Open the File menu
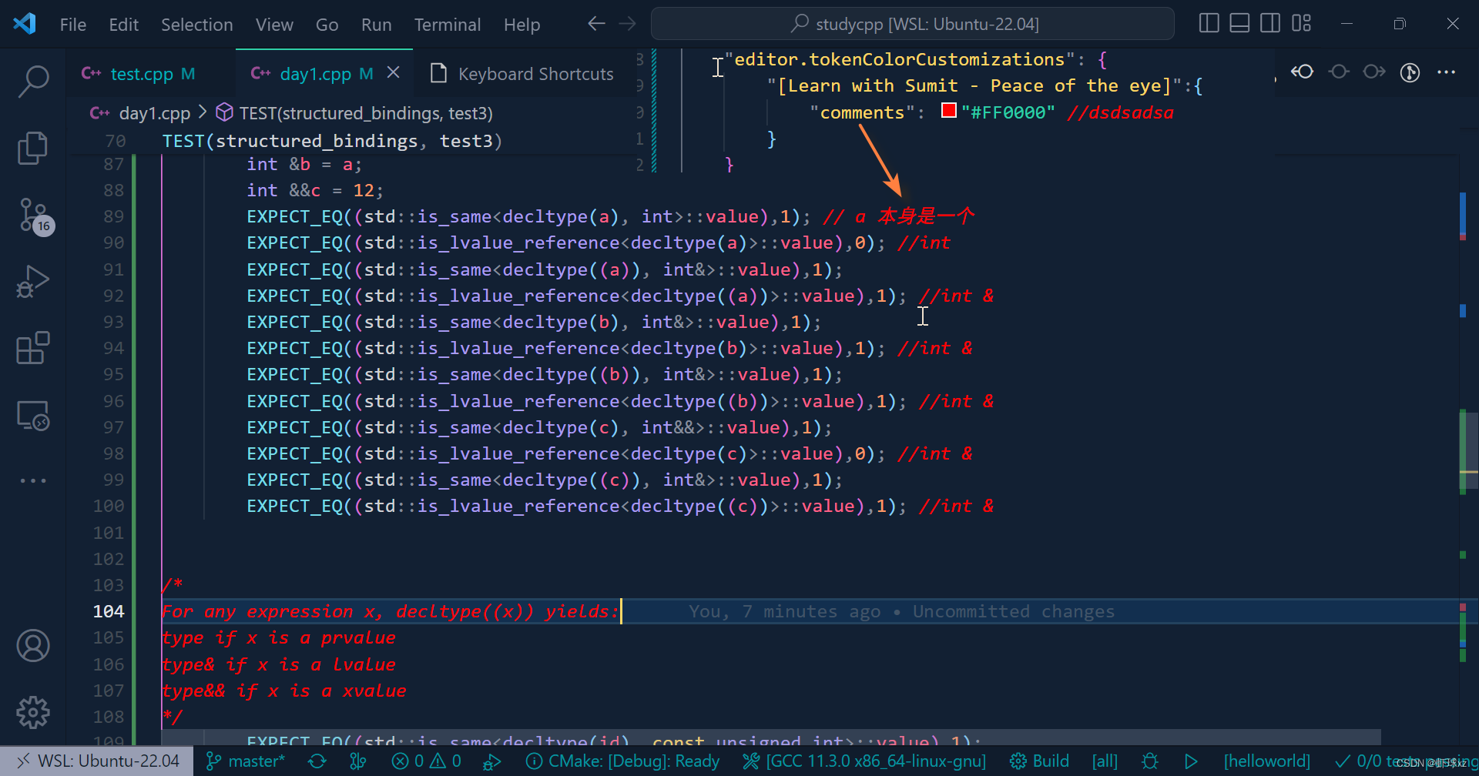 [73, 25]
